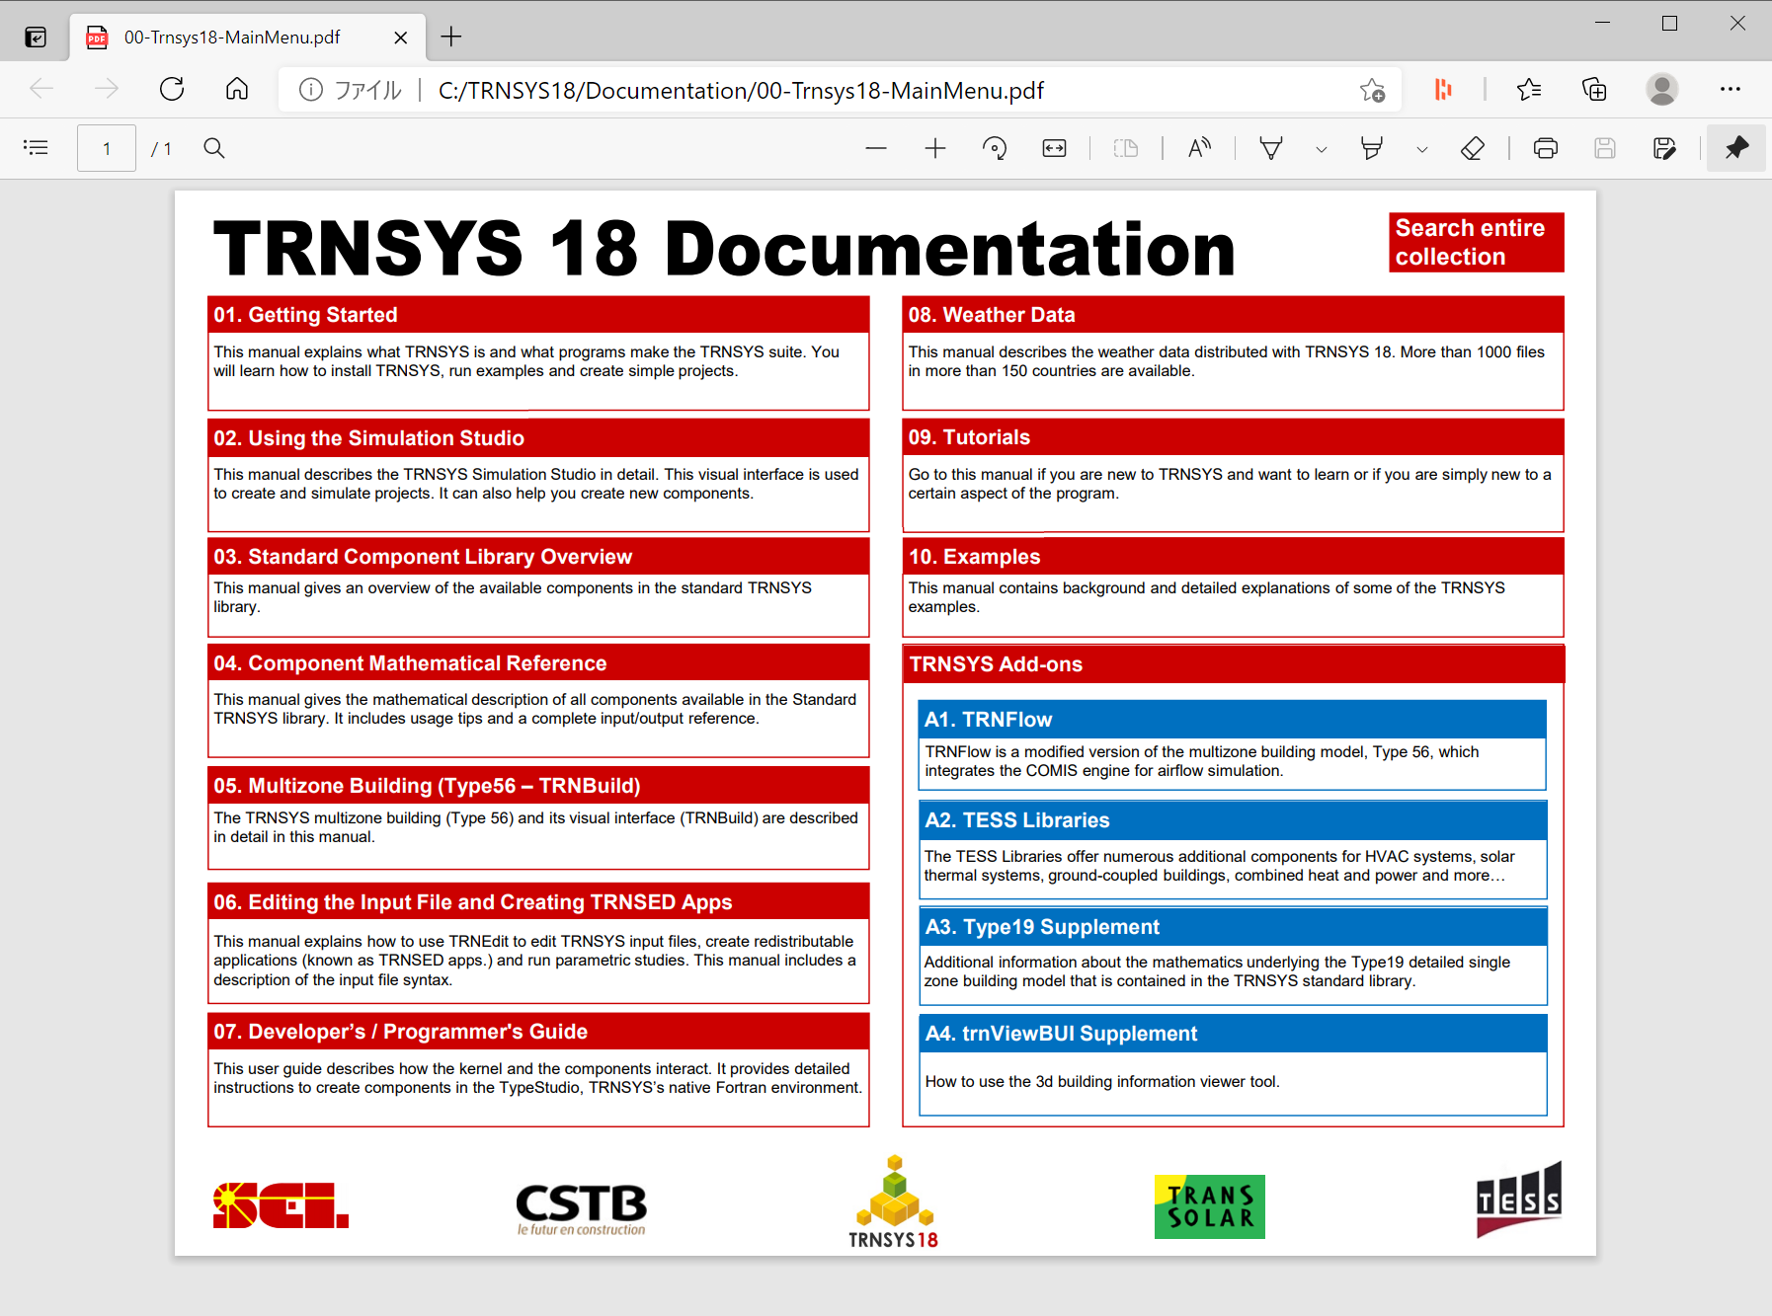
Task: Rotate the PDF page
Action: (995, 148)
